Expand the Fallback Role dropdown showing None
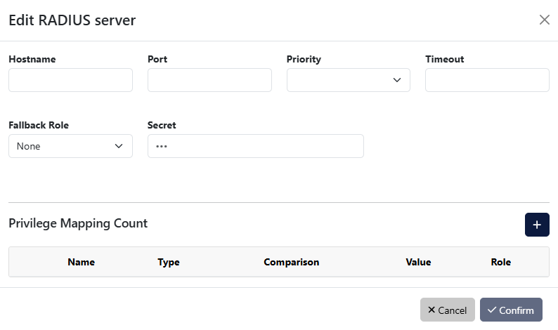Viewport: 558px width, 330px height. pos(70,146)
